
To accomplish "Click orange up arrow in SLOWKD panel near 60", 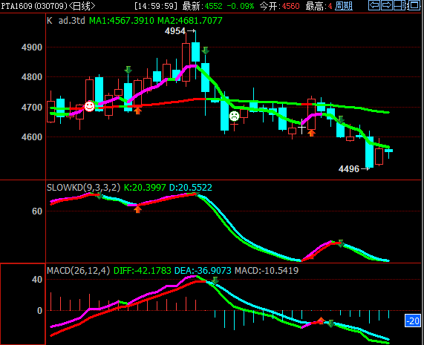I will [137, 209].
